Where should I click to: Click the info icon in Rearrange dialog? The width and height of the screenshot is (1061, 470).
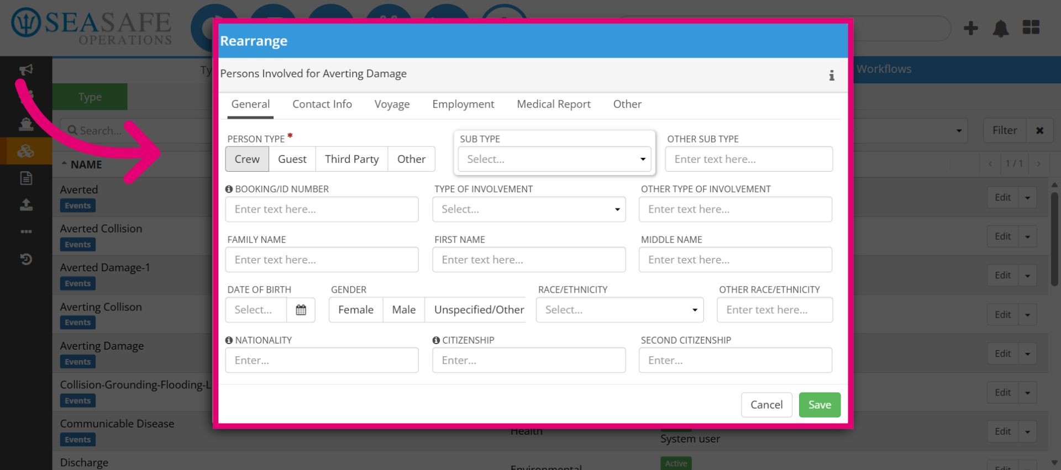pyautogui.click(x=831, y=76)
